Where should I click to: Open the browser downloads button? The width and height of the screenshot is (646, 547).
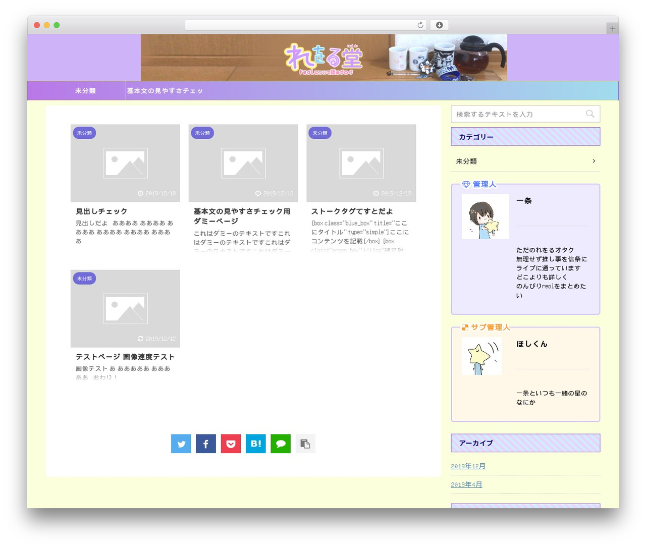tap(439, 25)
